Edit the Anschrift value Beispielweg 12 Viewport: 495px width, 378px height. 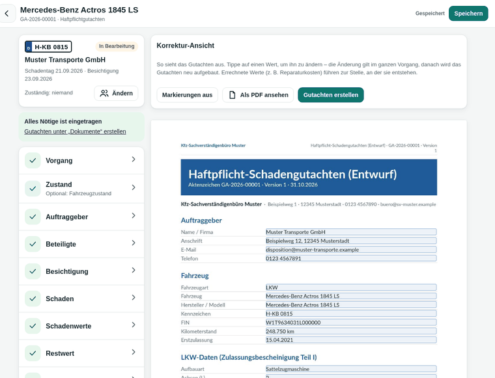(351, 241)
